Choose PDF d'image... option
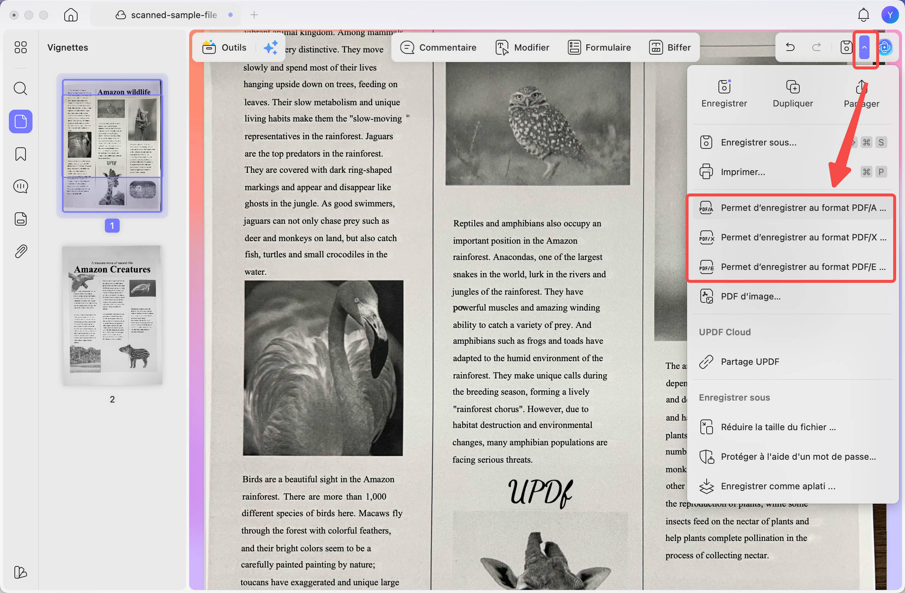The image size is (905, 593). [x=793, y=296]
